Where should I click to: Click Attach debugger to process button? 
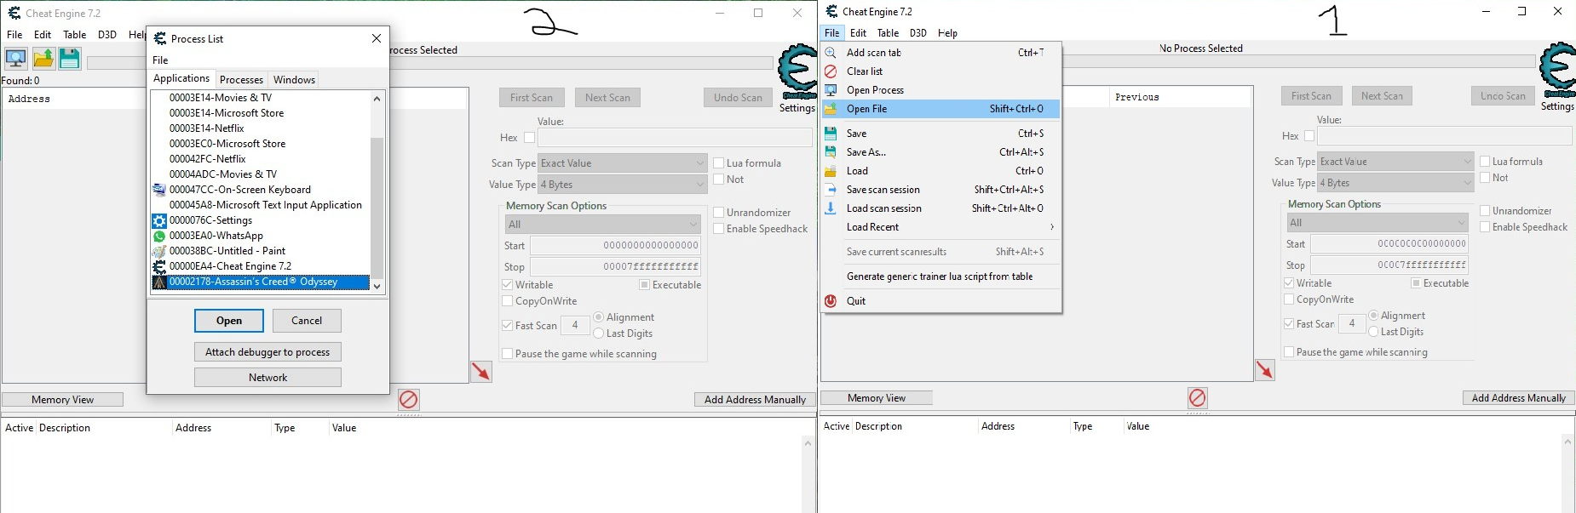tap(267, 352)
